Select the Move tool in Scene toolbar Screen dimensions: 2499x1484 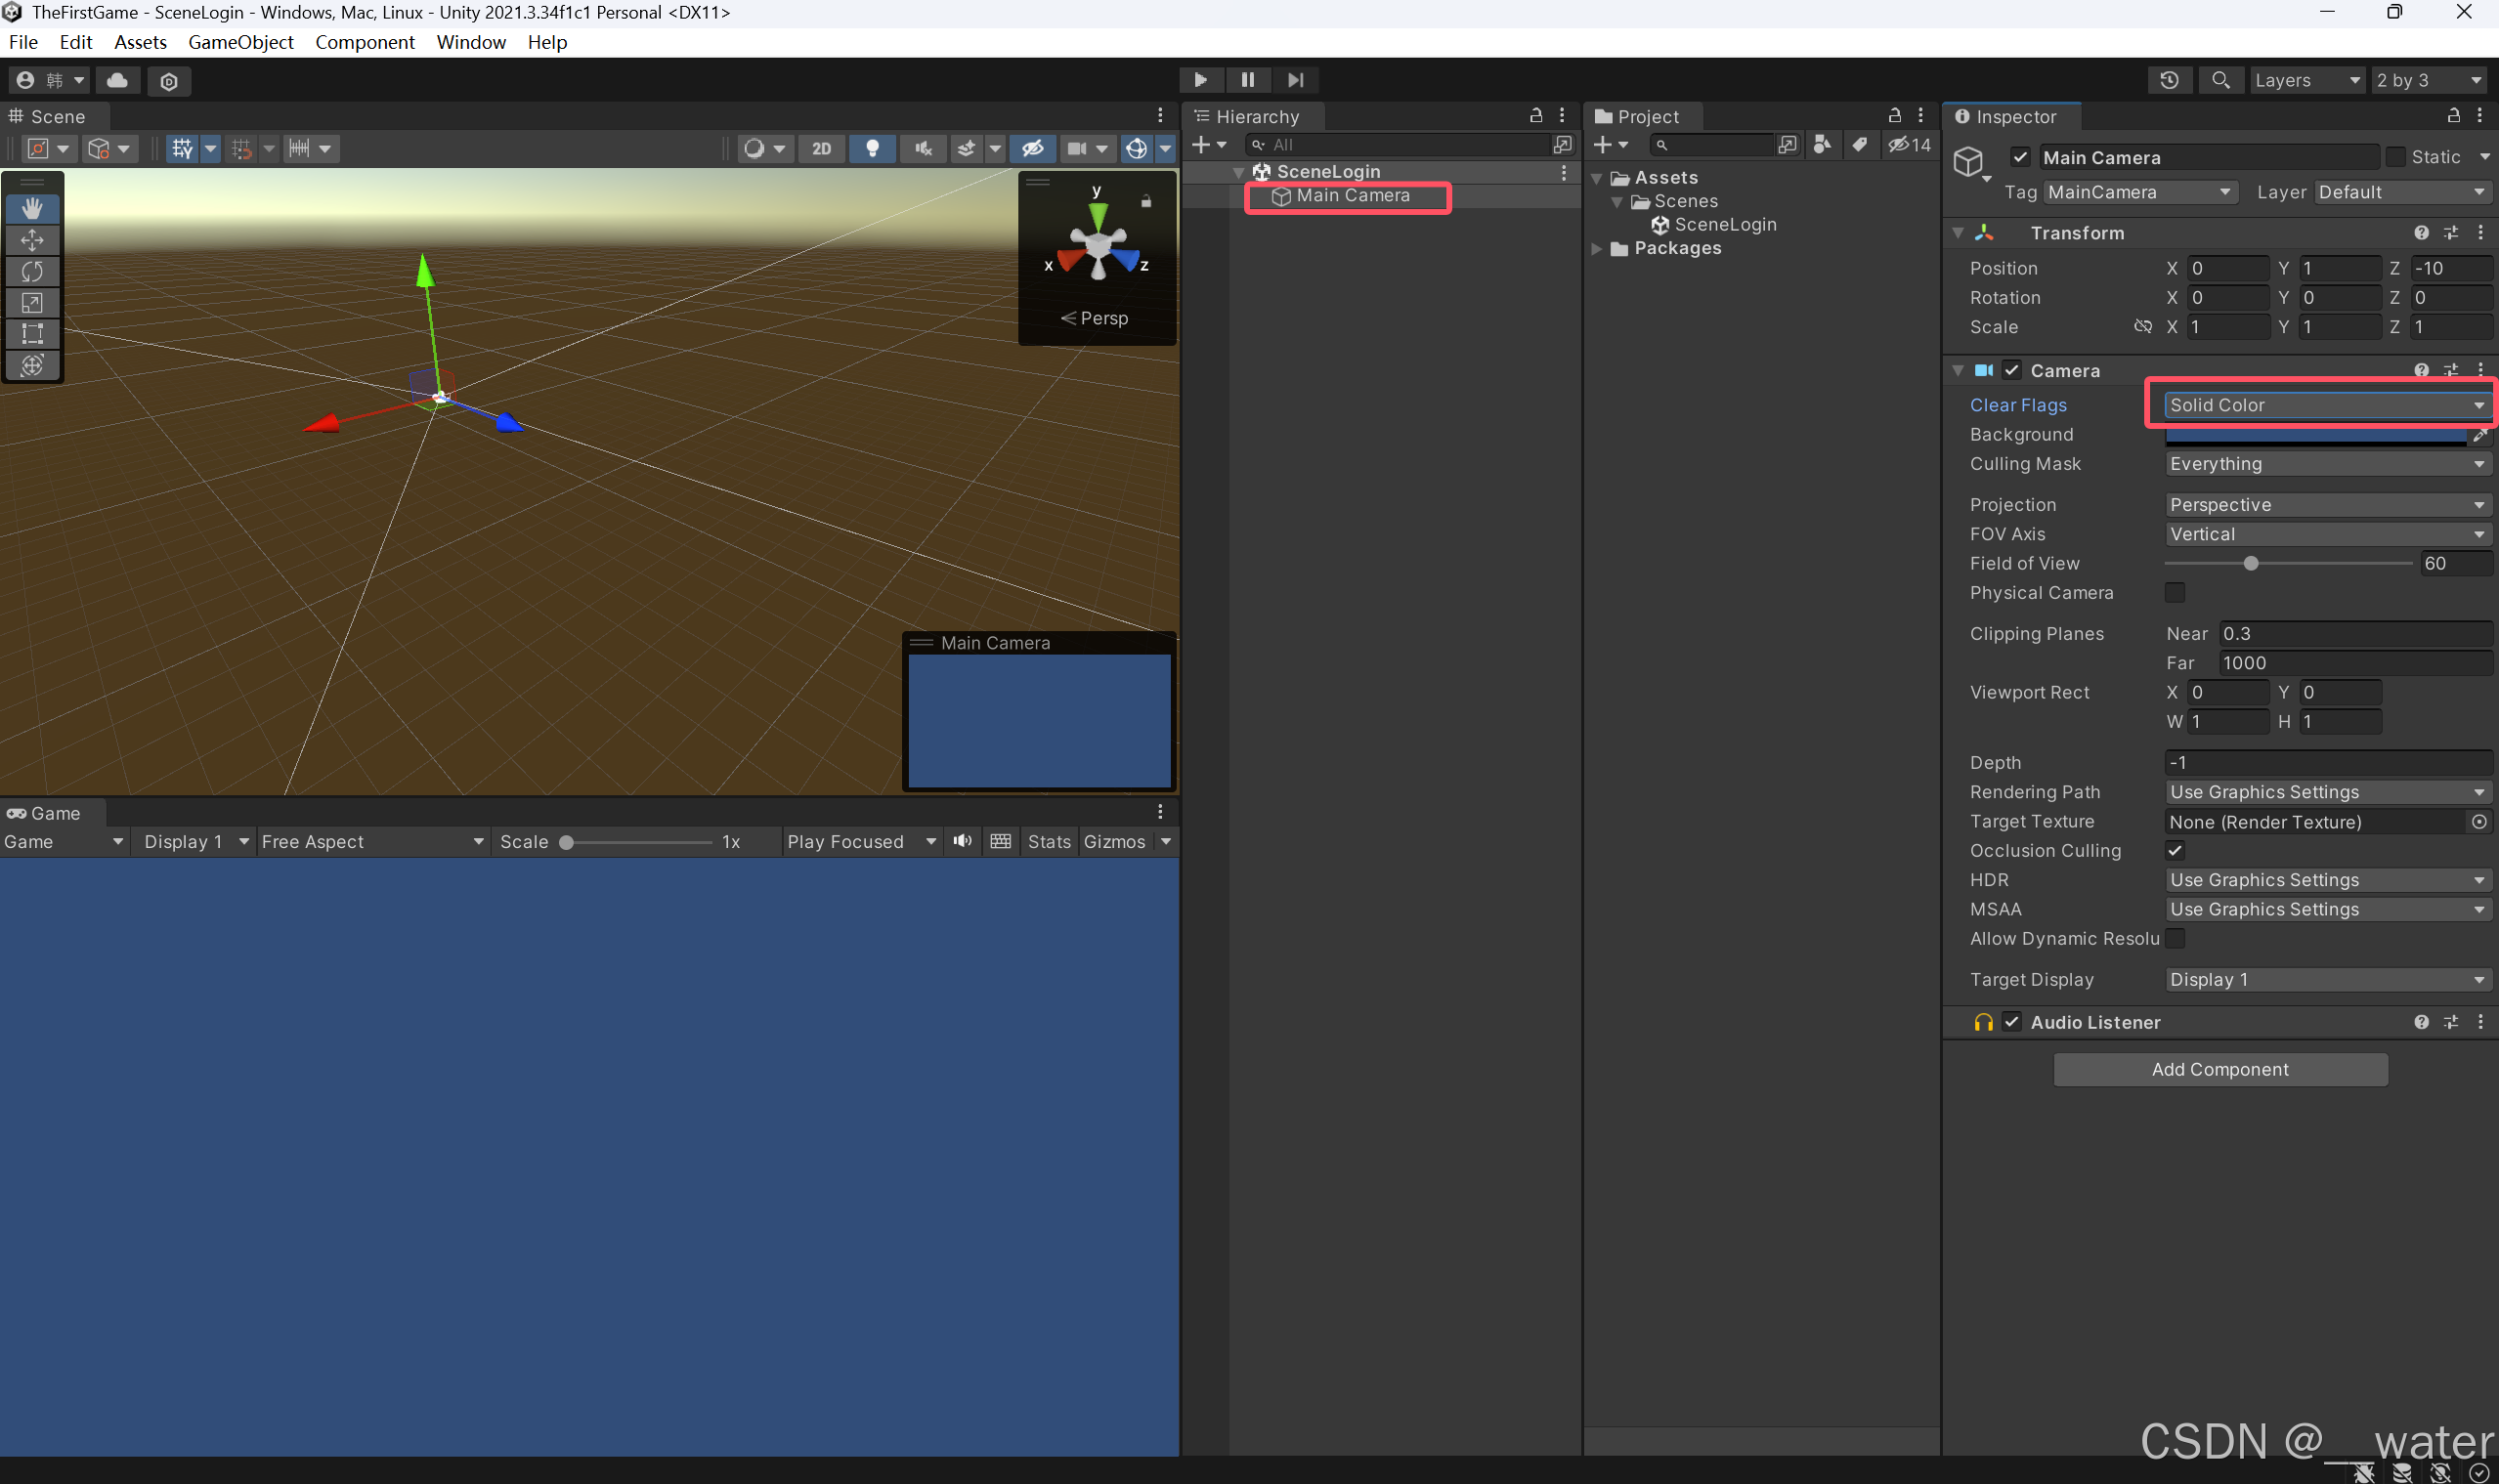(x=32, y=240)
